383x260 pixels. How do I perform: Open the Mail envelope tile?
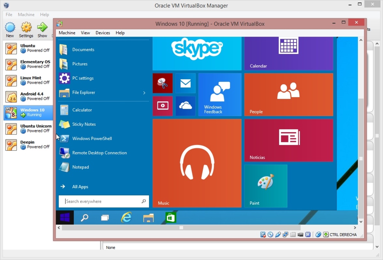click(x=185, y=83)
